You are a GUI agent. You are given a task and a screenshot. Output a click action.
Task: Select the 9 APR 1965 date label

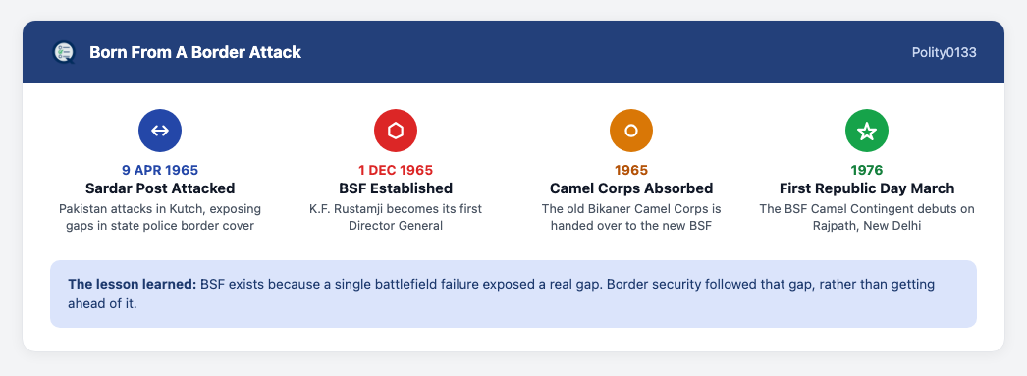pyautogui.click(x=160, y=170)
